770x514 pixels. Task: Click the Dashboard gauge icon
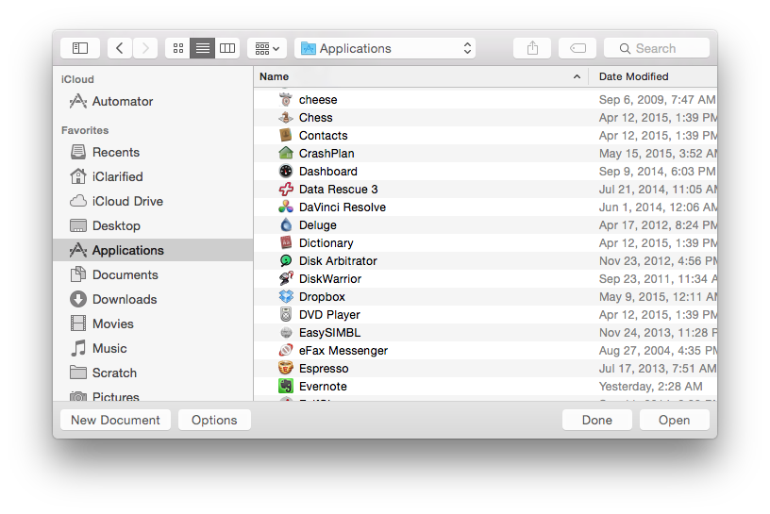coord(286,171)
